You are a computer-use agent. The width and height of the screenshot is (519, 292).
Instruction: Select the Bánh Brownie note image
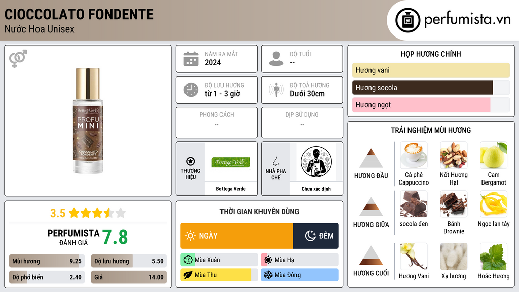pos(454,204)
